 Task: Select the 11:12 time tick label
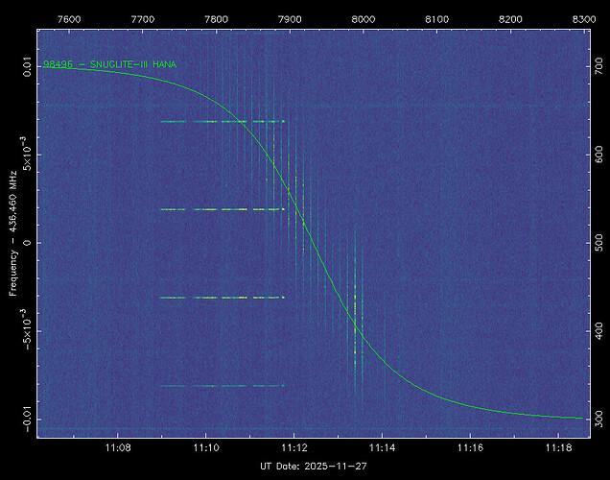[x=293, y=448]
